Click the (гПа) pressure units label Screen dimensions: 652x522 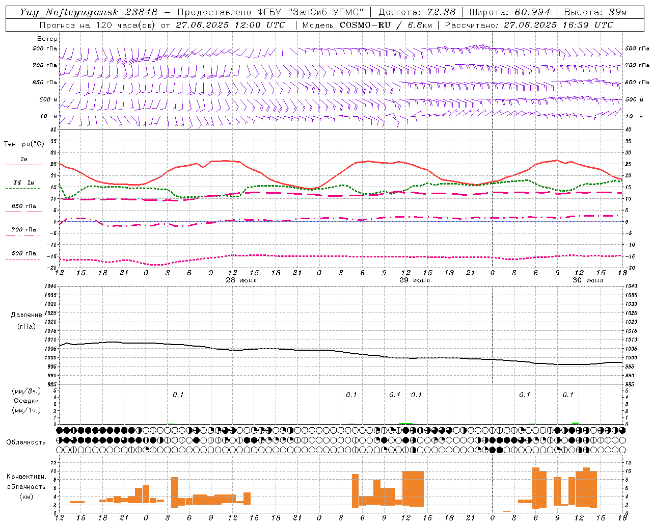(x=26, y=326)
